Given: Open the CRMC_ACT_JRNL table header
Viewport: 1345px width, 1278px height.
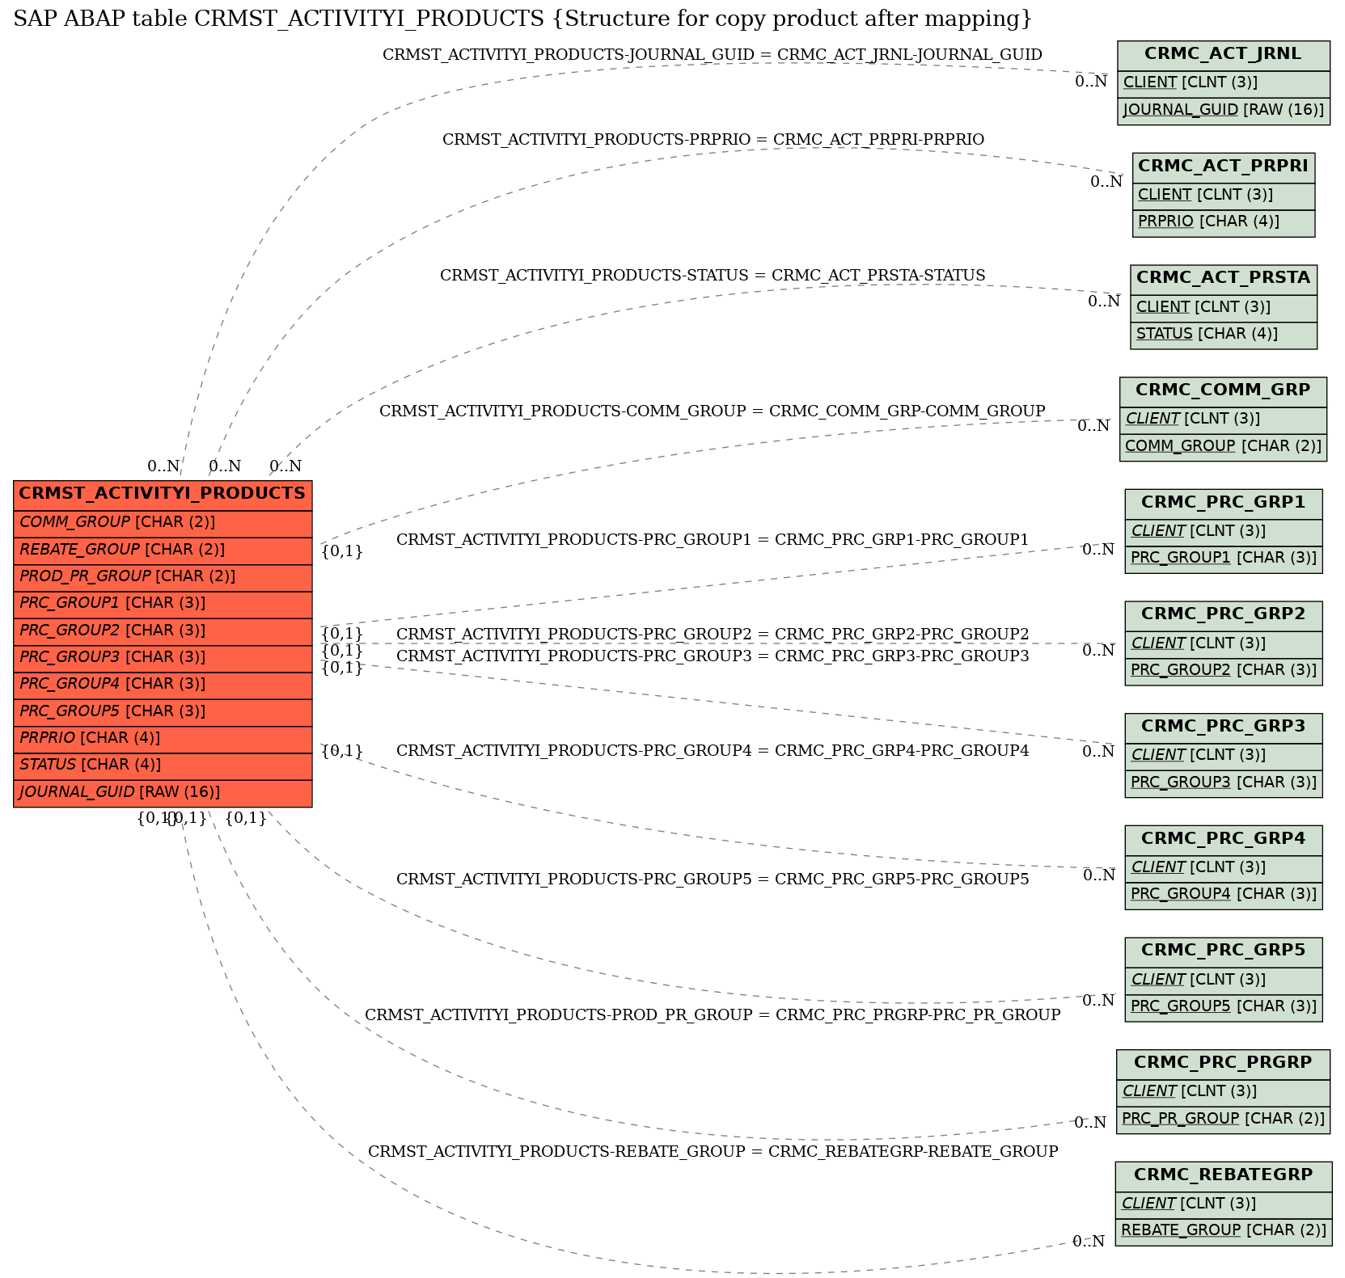Looking at the screenshot, I should click(x=1223, y=56).
